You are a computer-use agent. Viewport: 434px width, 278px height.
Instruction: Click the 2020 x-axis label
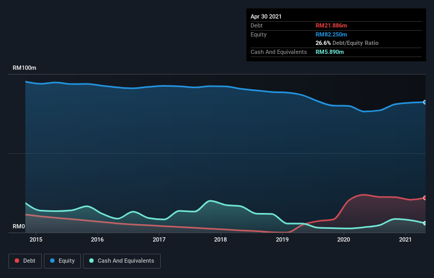tap(344, 240)
